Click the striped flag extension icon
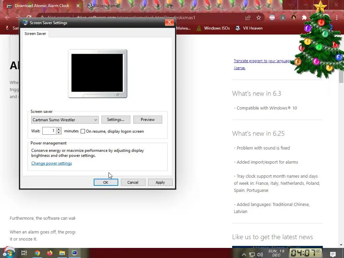The image size is (344, 258). point(272,18)
